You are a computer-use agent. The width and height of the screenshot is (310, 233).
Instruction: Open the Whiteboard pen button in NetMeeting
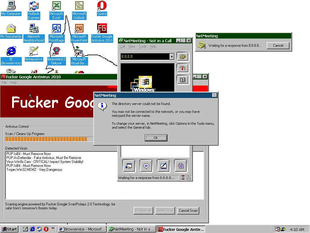coord(163,166)
